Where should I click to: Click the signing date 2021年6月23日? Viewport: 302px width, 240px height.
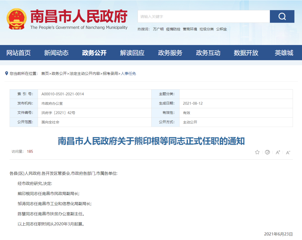coord(278,234)
